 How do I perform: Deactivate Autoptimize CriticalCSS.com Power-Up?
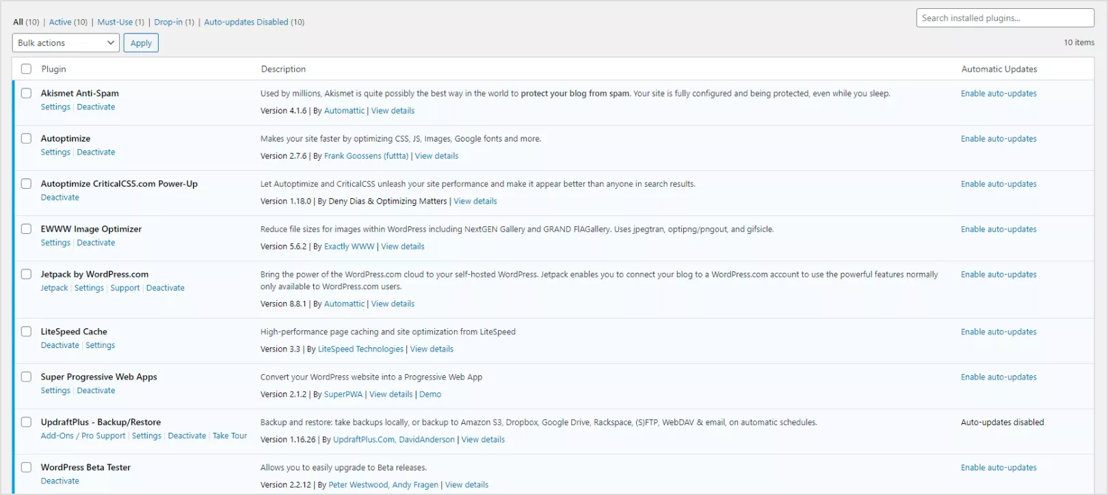pyautogui.click(x=60, y=198)
